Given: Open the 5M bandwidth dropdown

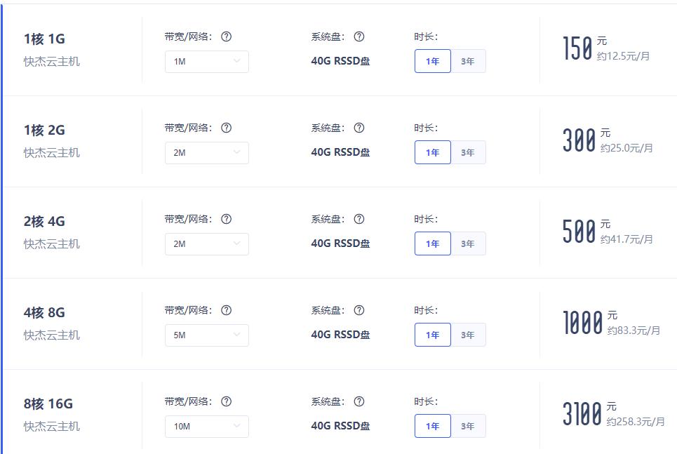Looking at the screenshot, I should (207, 335).
